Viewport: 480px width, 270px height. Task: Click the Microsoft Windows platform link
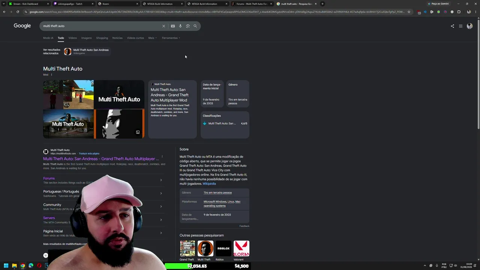pyautogui.click(x=215, y=202)
